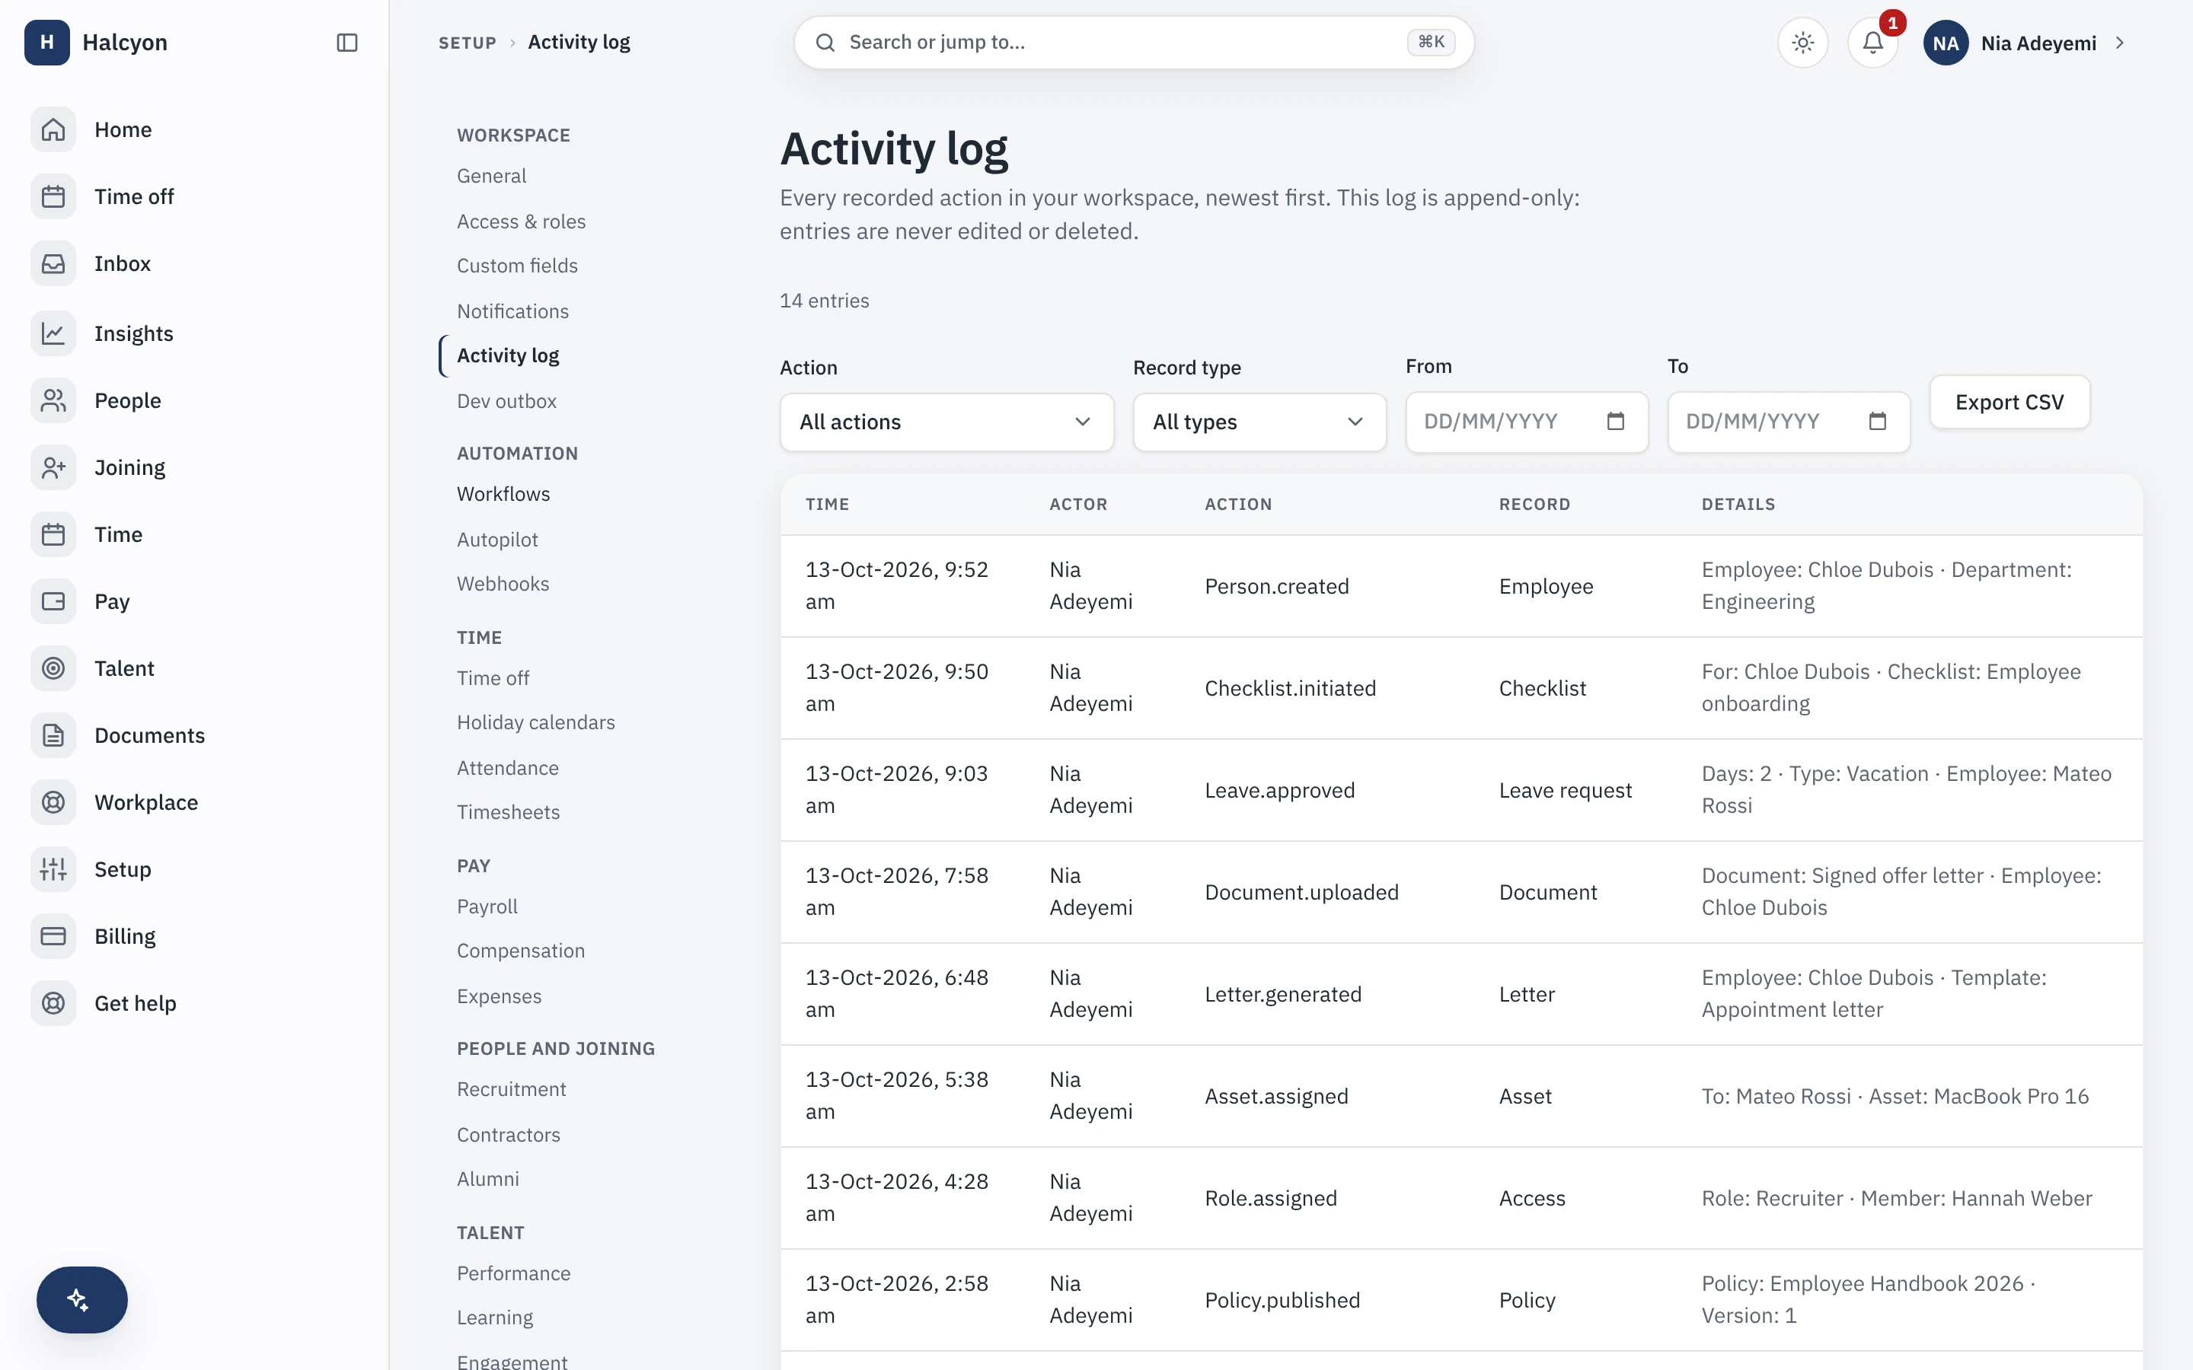Open Payroll settings under Pay
2193x1370 pixels.
(487, 906)
